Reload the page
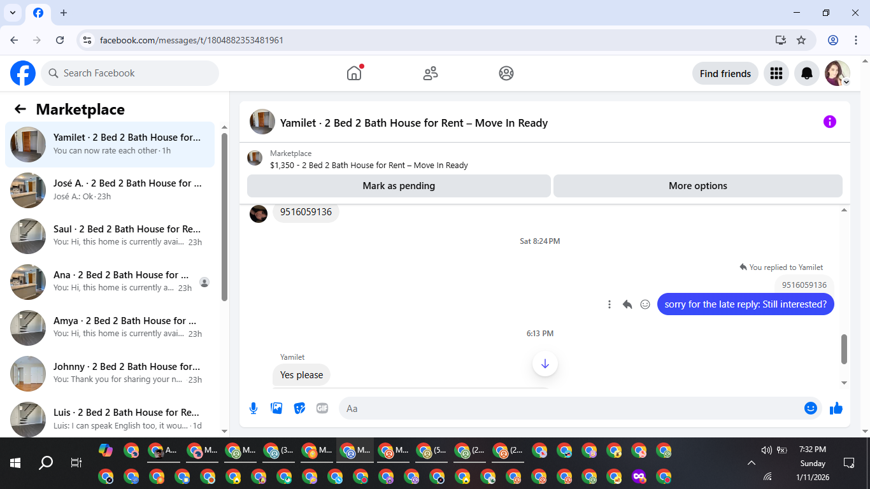Viewport: 870px width, 489px height. tap(60, 40)
